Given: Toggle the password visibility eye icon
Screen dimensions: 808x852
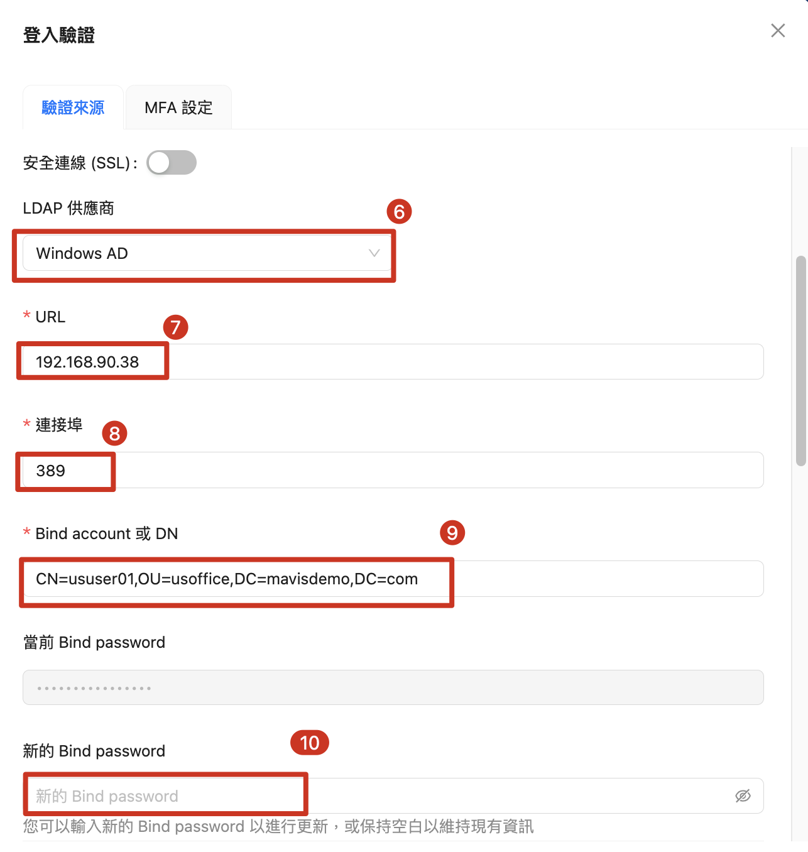Looking at the screenshot, I should (x=743, y=796).
